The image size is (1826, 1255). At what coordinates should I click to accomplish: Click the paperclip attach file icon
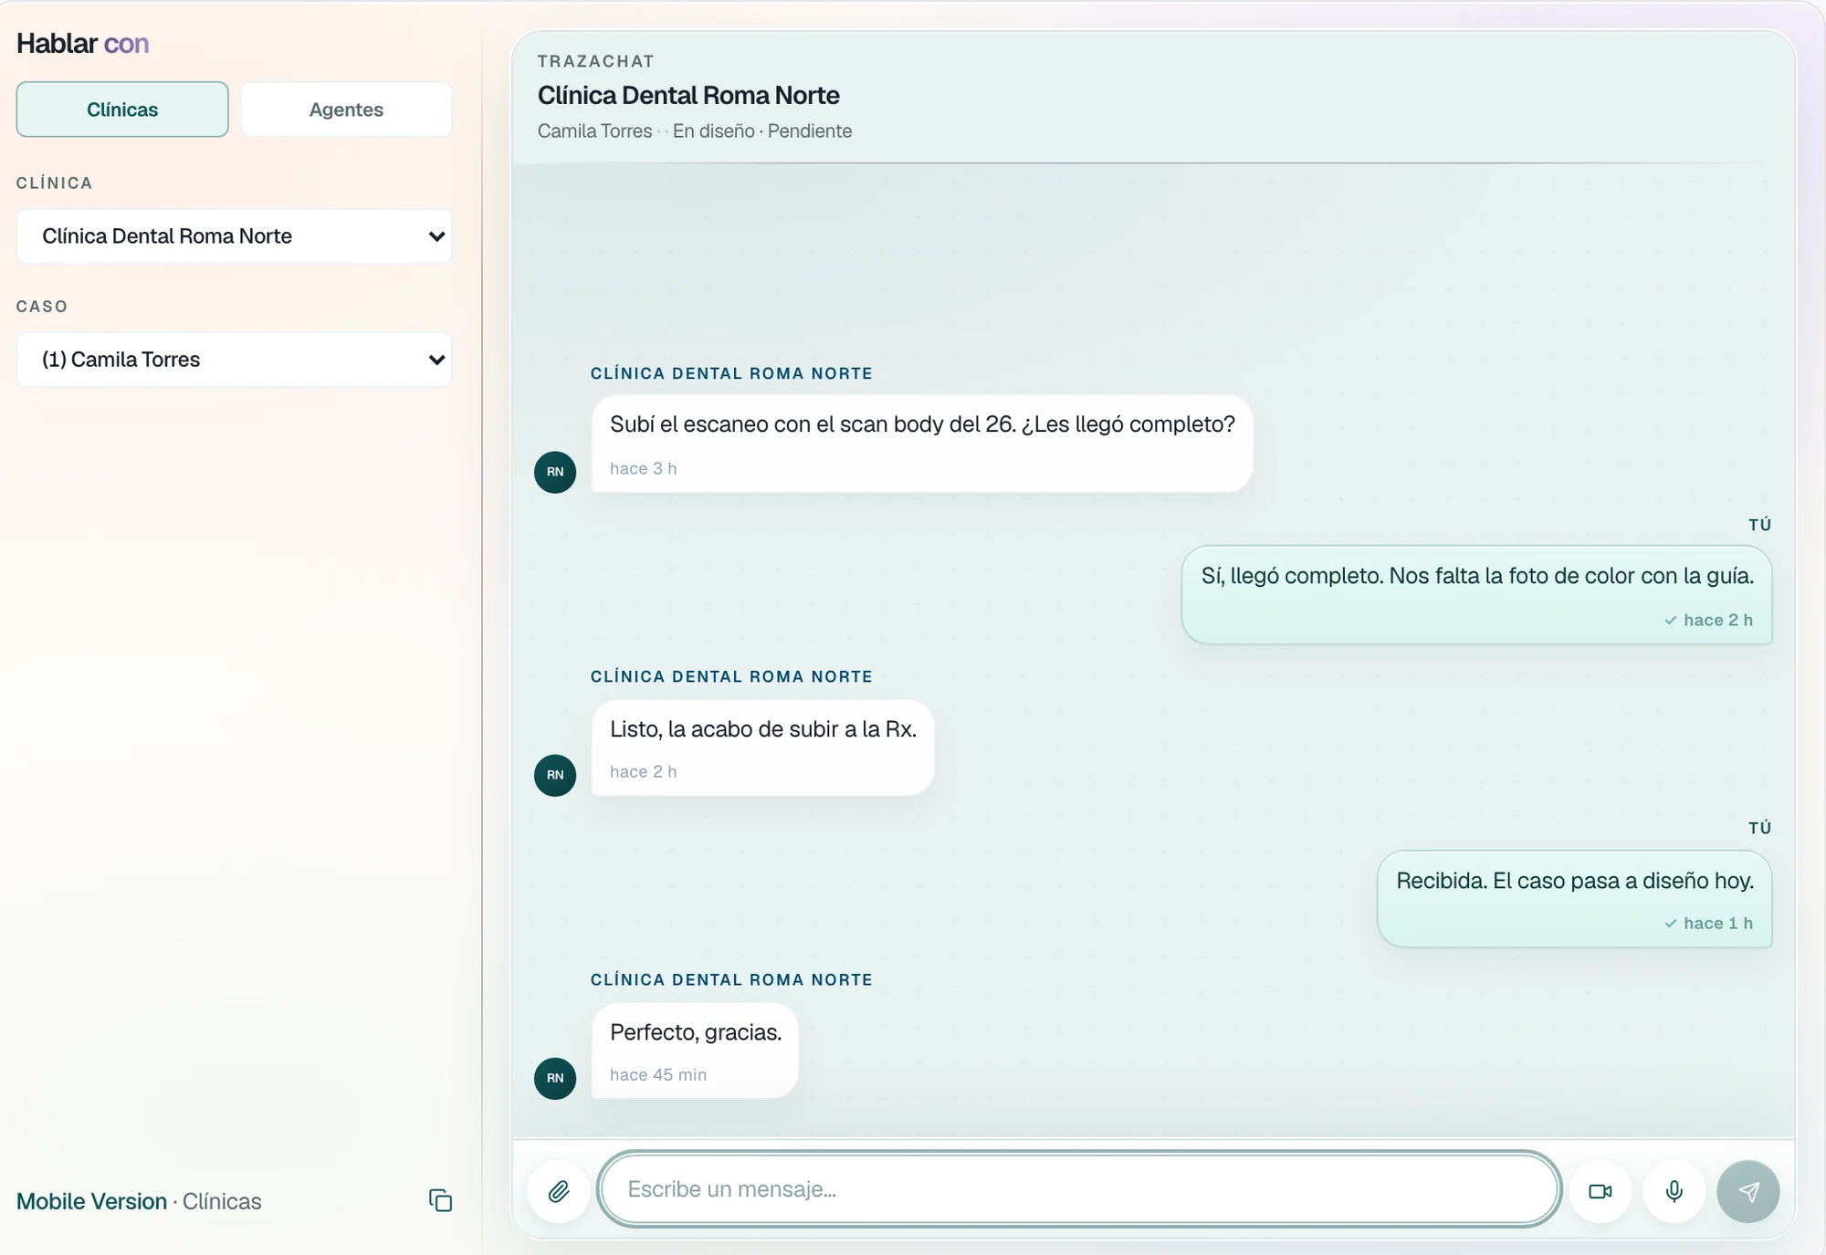559,1191
